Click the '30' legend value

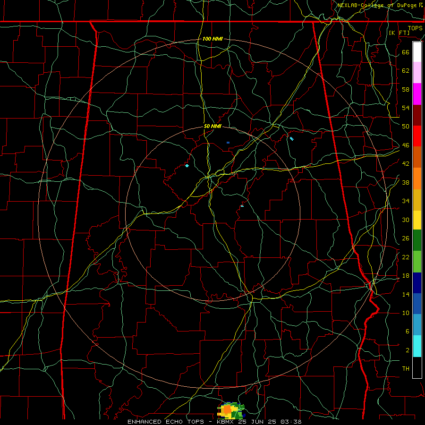406,220
